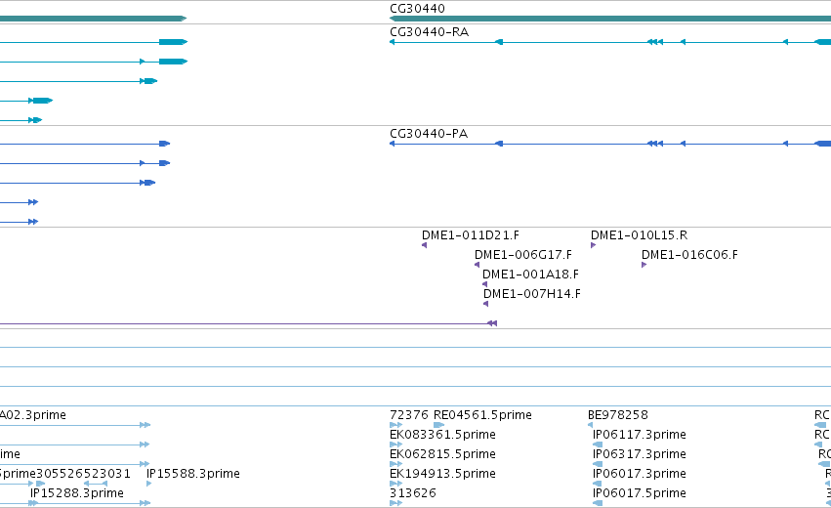Select the DME1-016C06.F label
This screenshot has height=508, width=831.
[689, 255]
